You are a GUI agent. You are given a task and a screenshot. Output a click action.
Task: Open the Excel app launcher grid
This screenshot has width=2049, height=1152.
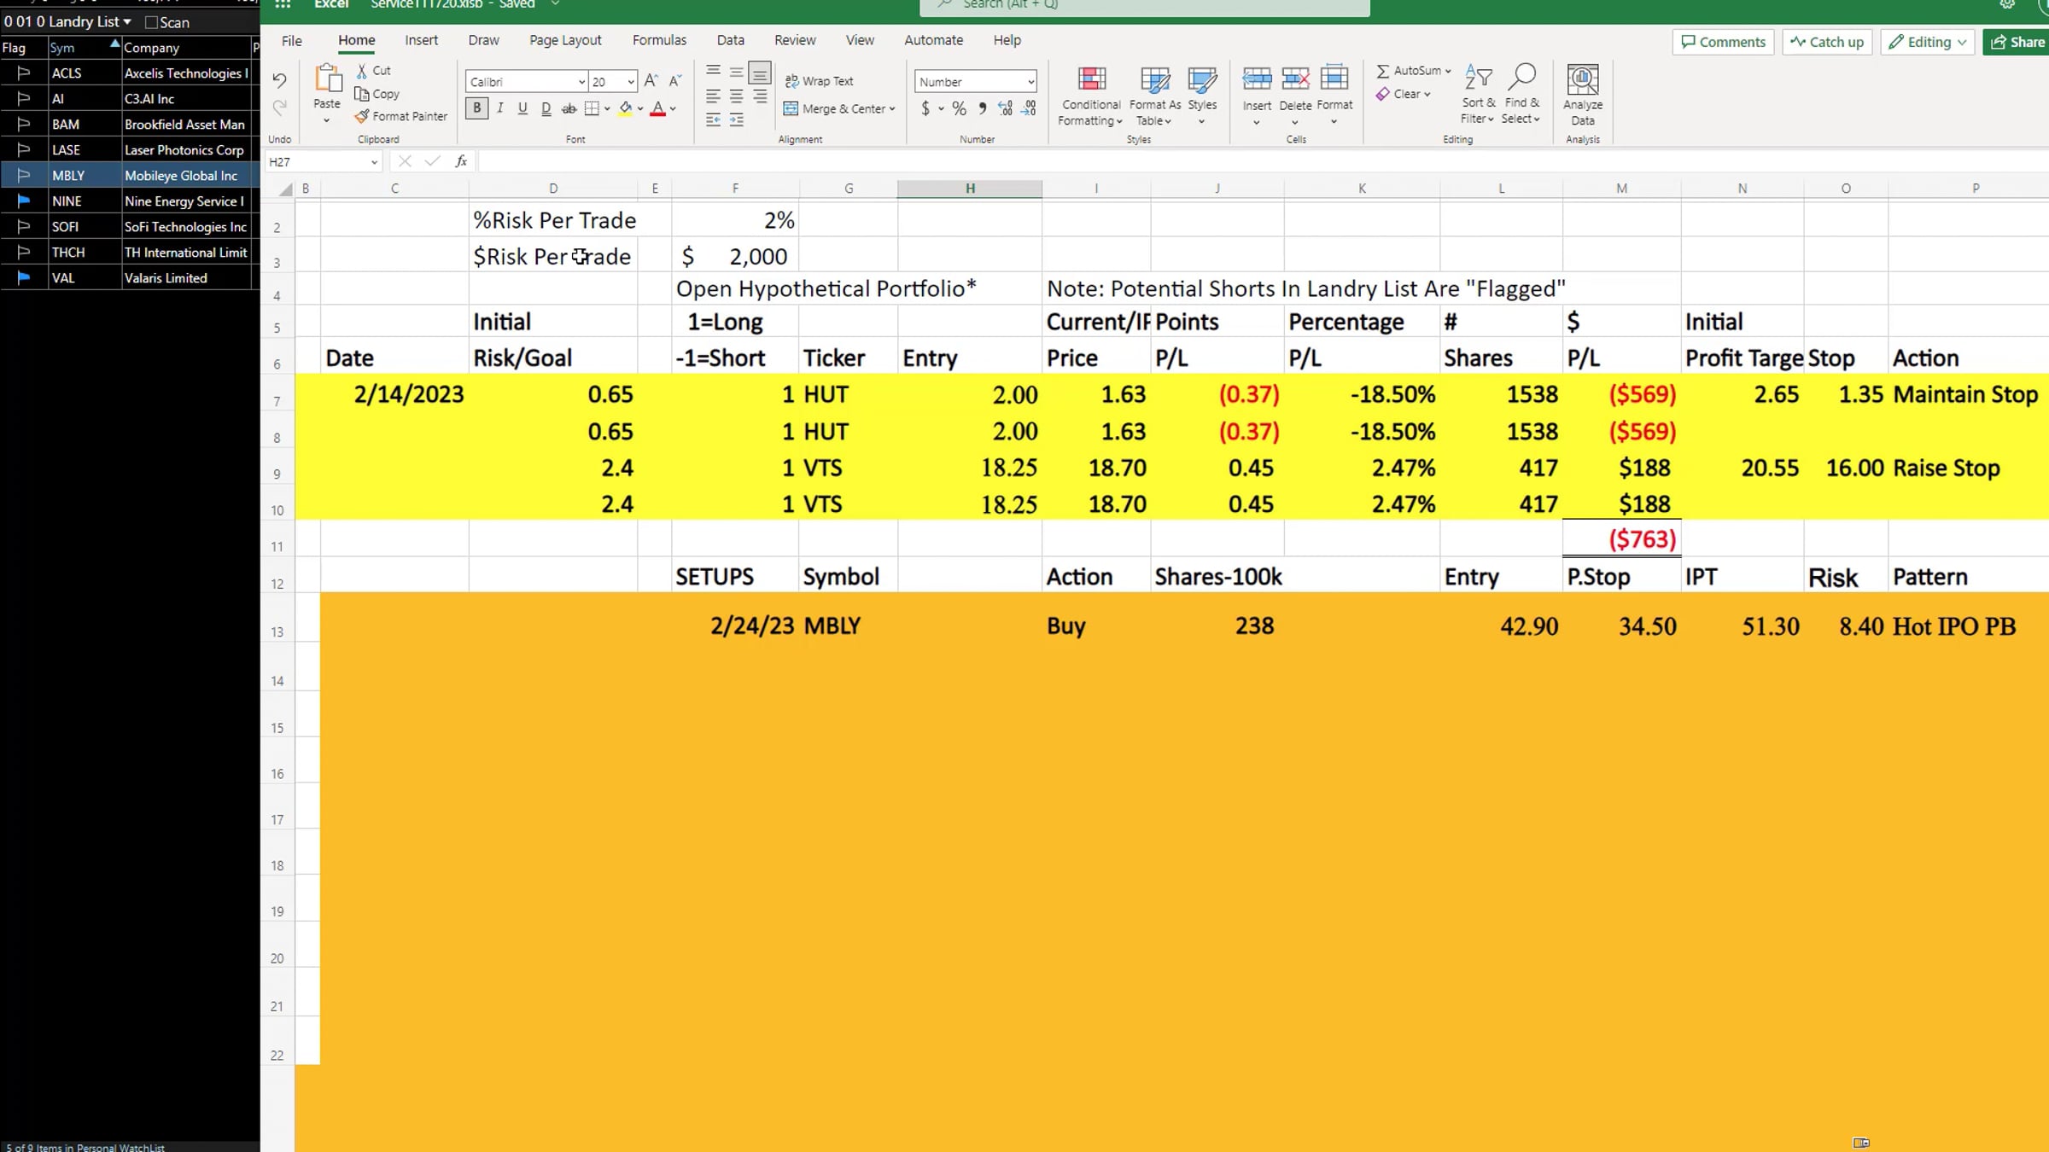[283, 4]
